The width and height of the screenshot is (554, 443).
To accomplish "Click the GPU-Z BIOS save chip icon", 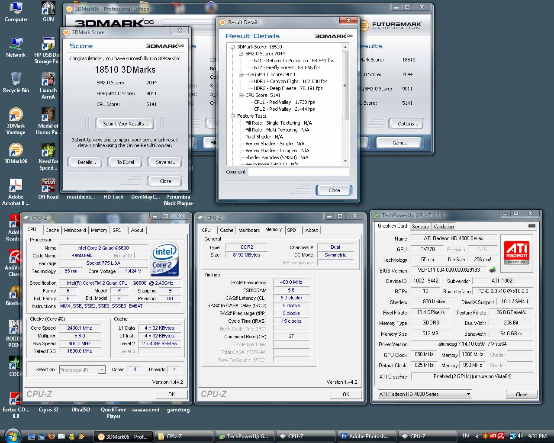I will (x=493, y=270).
